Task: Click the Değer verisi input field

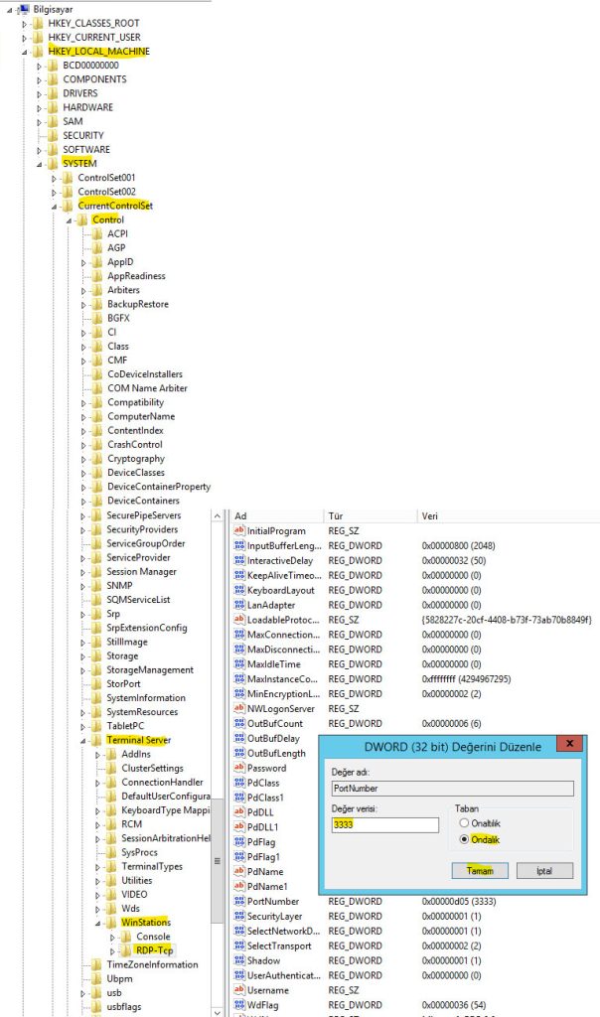Action: pos(384,825)
